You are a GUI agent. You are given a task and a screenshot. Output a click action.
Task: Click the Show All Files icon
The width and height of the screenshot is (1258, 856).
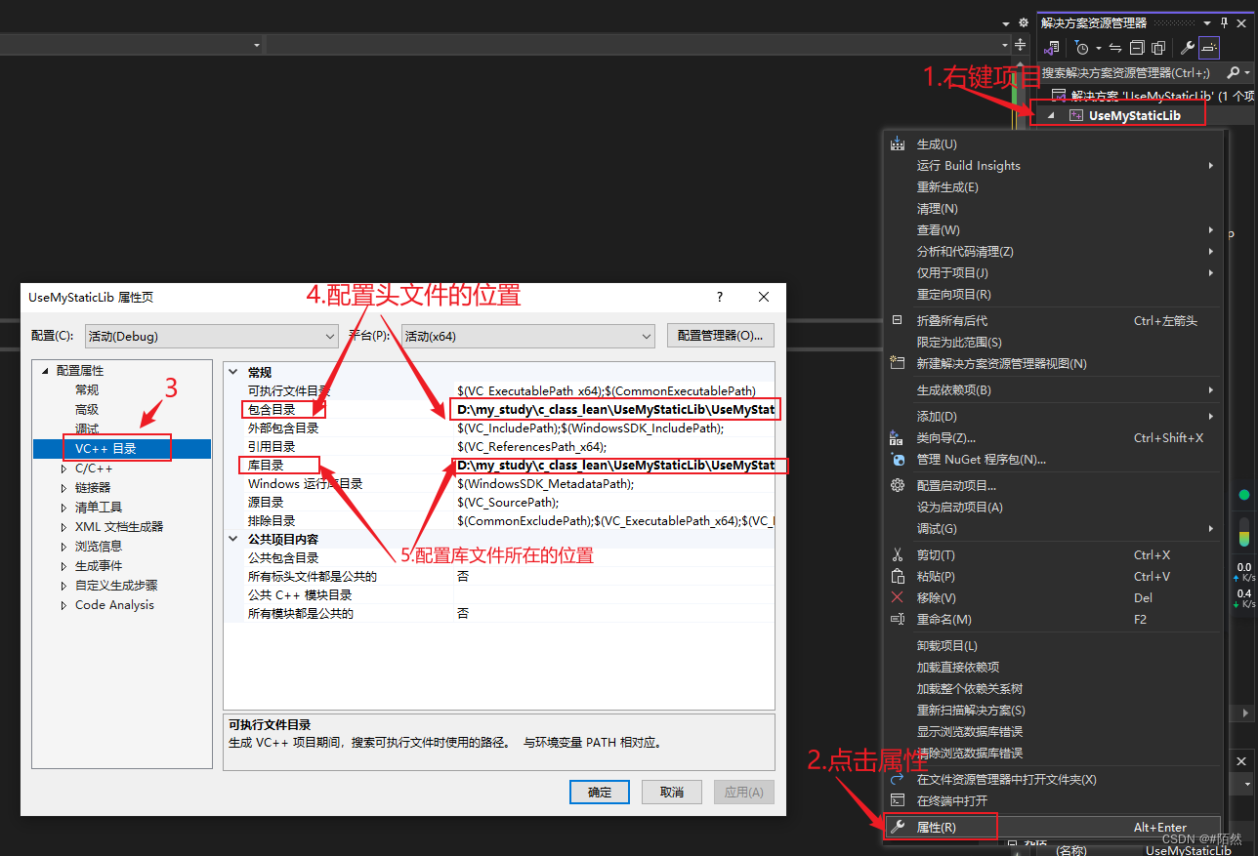click(1158, 48)
